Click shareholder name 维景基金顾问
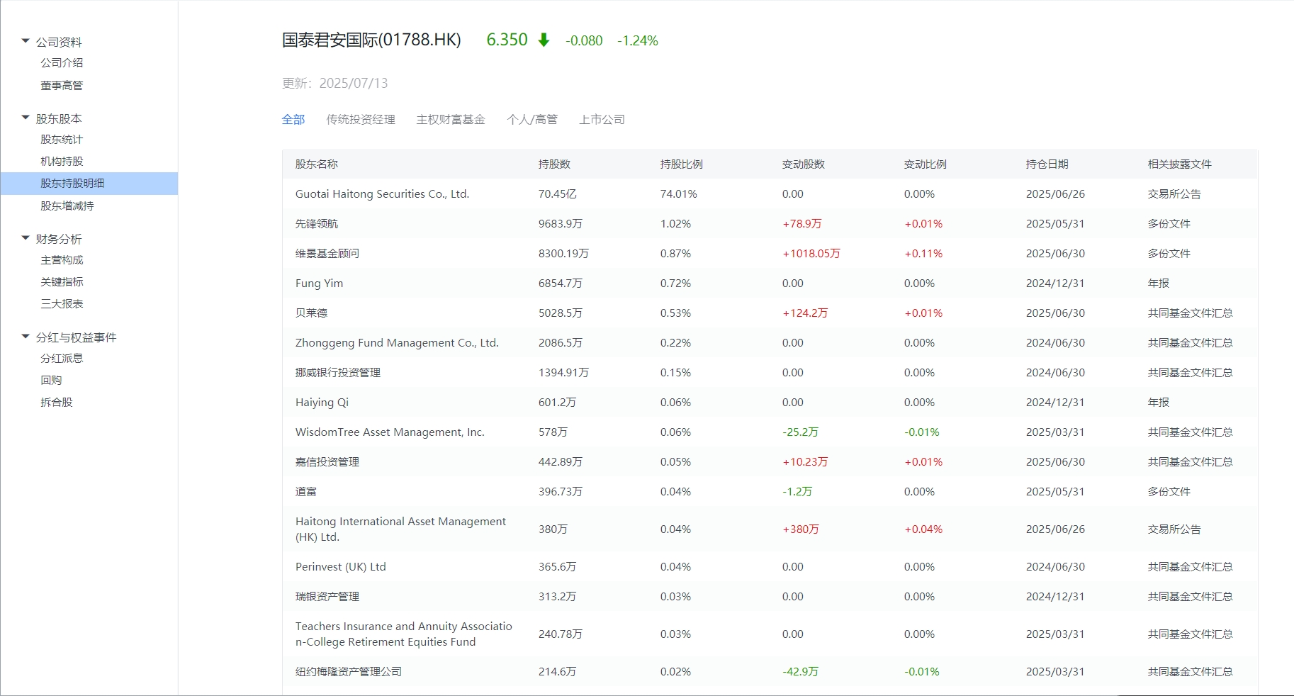Viewport: 1294px width, 696px height. coord(327,254)
